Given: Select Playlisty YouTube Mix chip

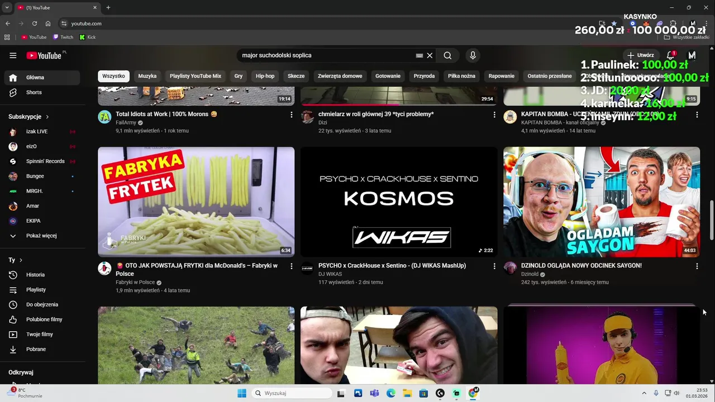Looking at the screenshot, I should 196,76.
